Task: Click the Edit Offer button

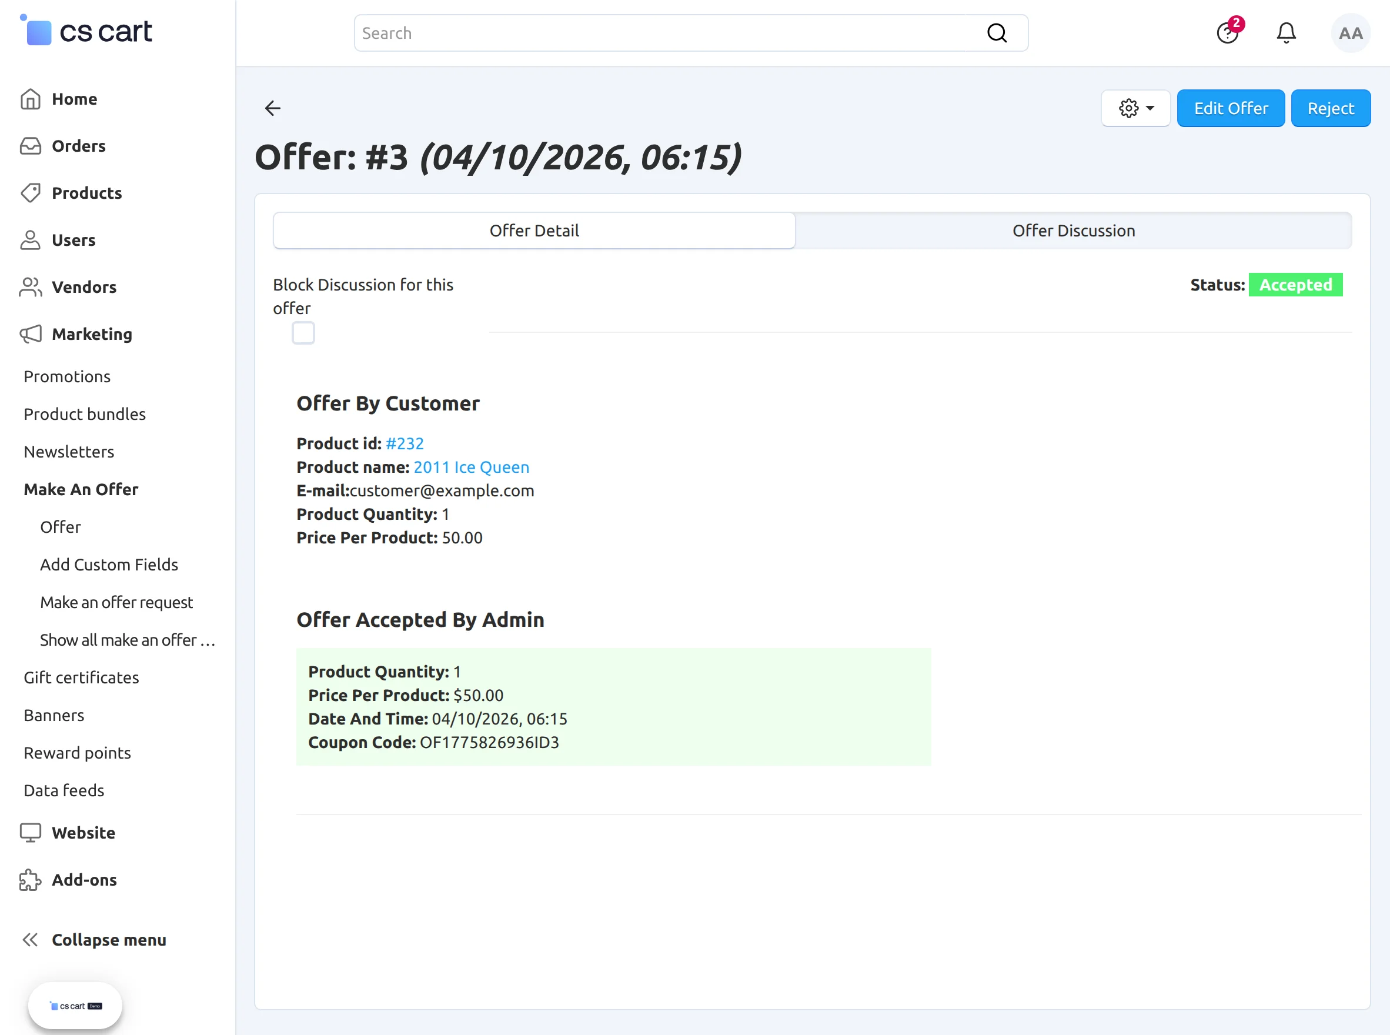Action: pyautogui.click(x=1231, y=108)
